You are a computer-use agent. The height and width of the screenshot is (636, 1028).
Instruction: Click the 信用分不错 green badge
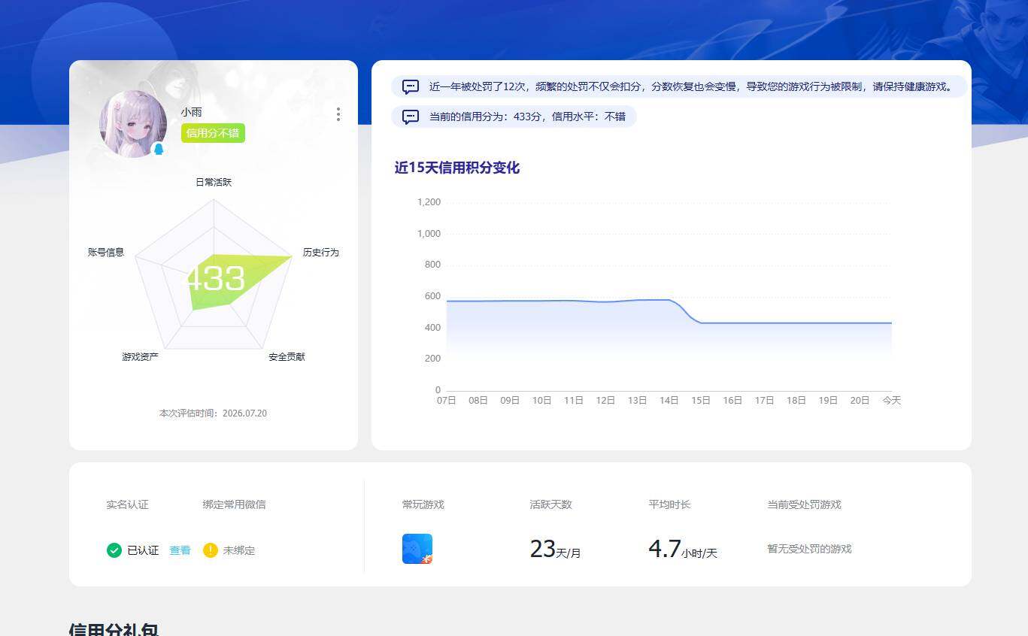(x=213, y=133)
